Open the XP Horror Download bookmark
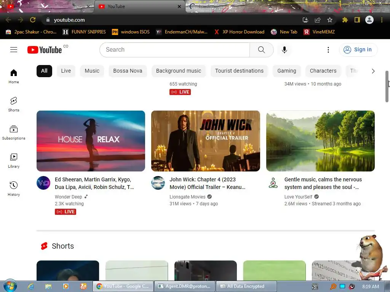This screenshot has height=292, width=390. point(239,32)
